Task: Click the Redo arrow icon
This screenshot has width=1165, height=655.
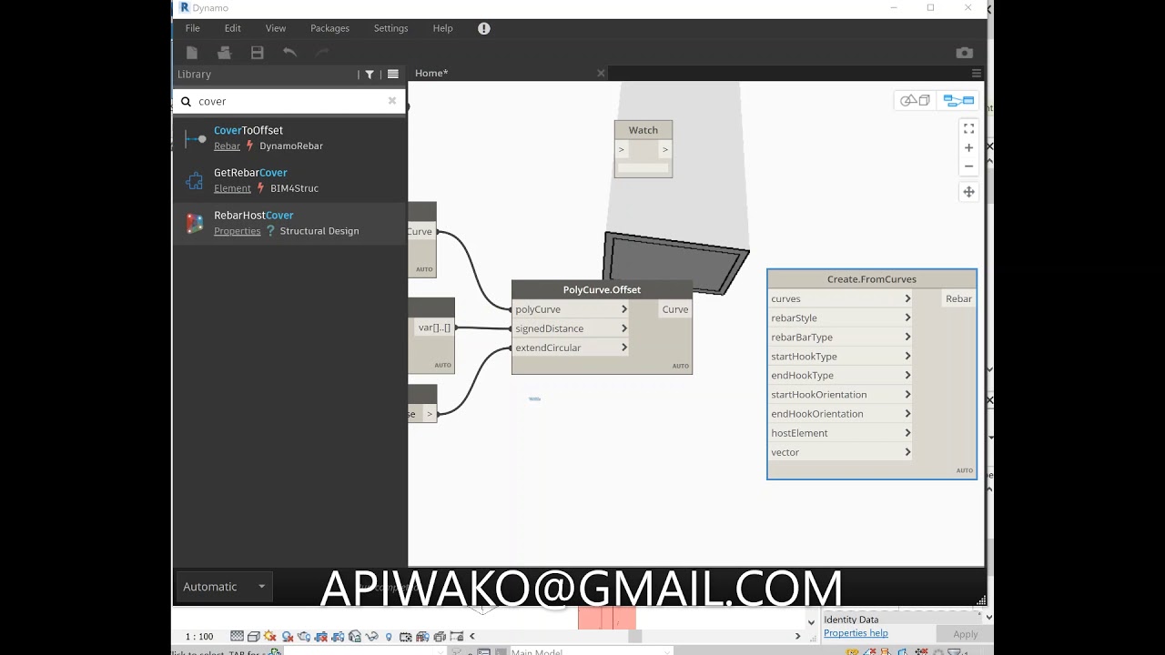Action: pyautogui.click(x=322, y=53)
